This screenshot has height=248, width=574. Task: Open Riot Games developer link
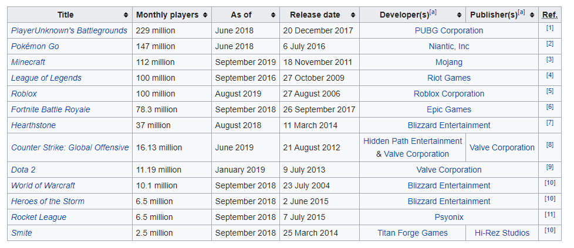(x=449, y=78)
